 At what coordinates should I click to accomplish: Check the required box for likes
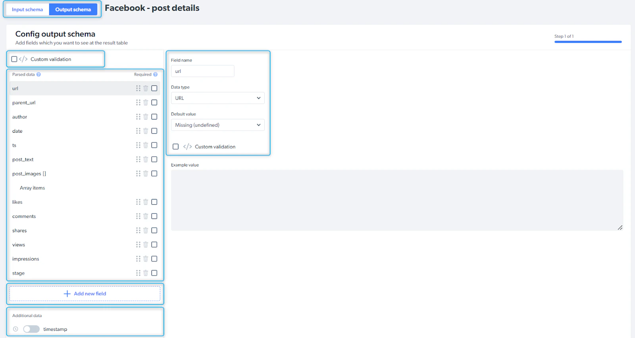154,202
